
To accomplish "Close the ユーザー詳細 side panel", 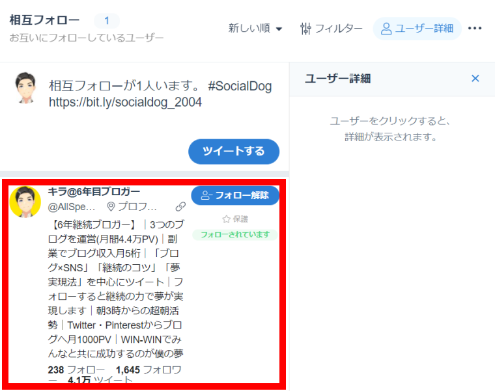I will pos(475,79).
